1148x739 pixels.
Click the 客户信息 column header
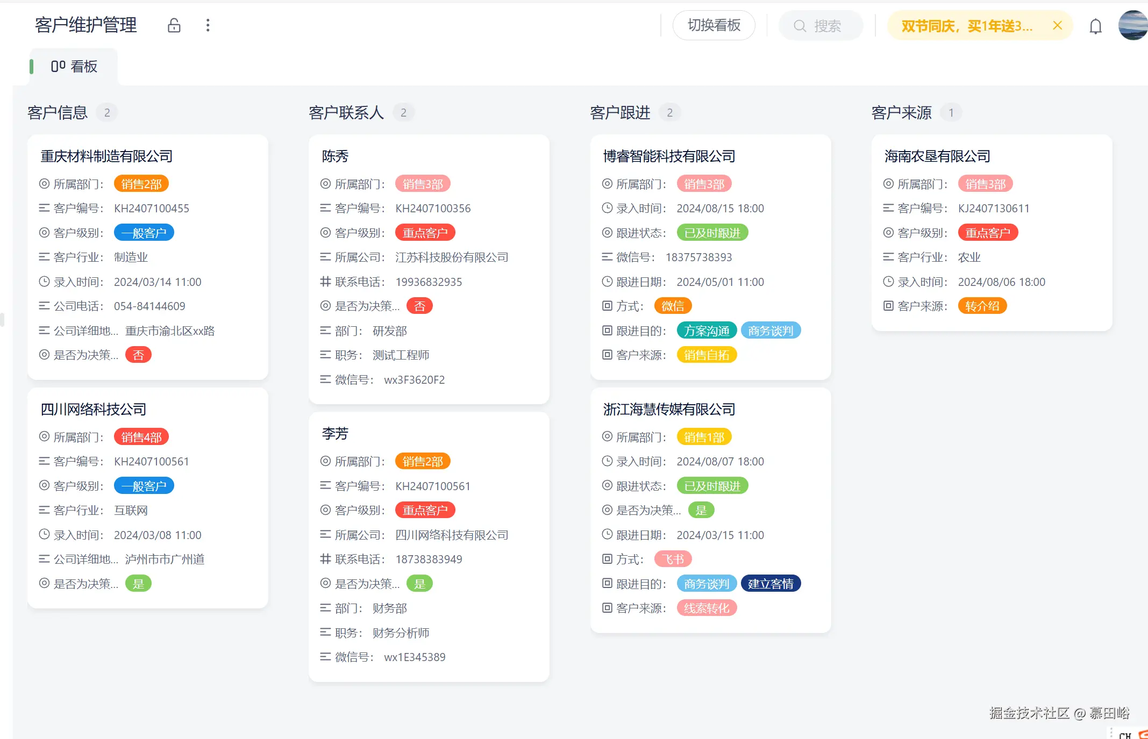pos(58,113)
